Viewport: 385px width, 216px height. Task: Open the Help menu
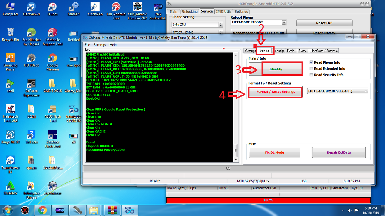[x=113, y=45]
